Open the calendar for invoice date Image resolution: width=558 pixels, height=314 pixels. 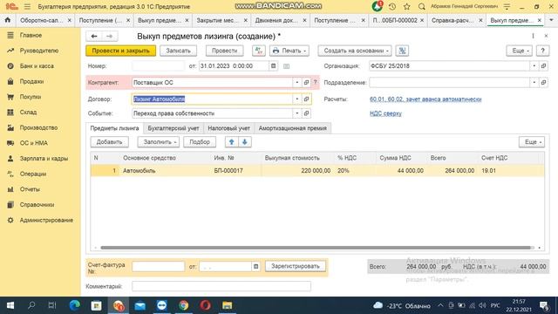[255, 266]
